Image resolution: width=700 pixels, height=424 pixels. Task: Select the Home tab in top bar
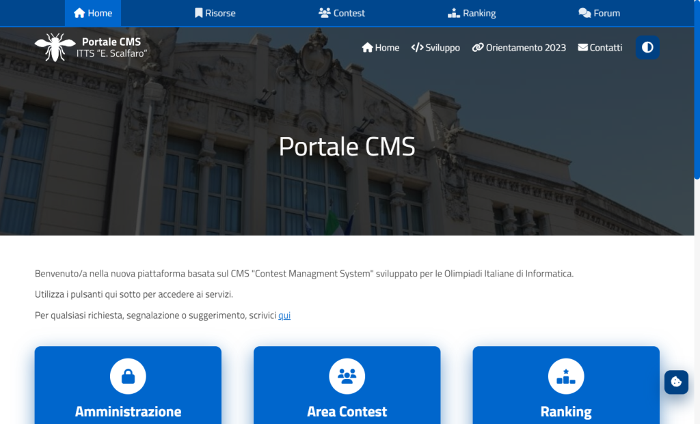(93, 13)
